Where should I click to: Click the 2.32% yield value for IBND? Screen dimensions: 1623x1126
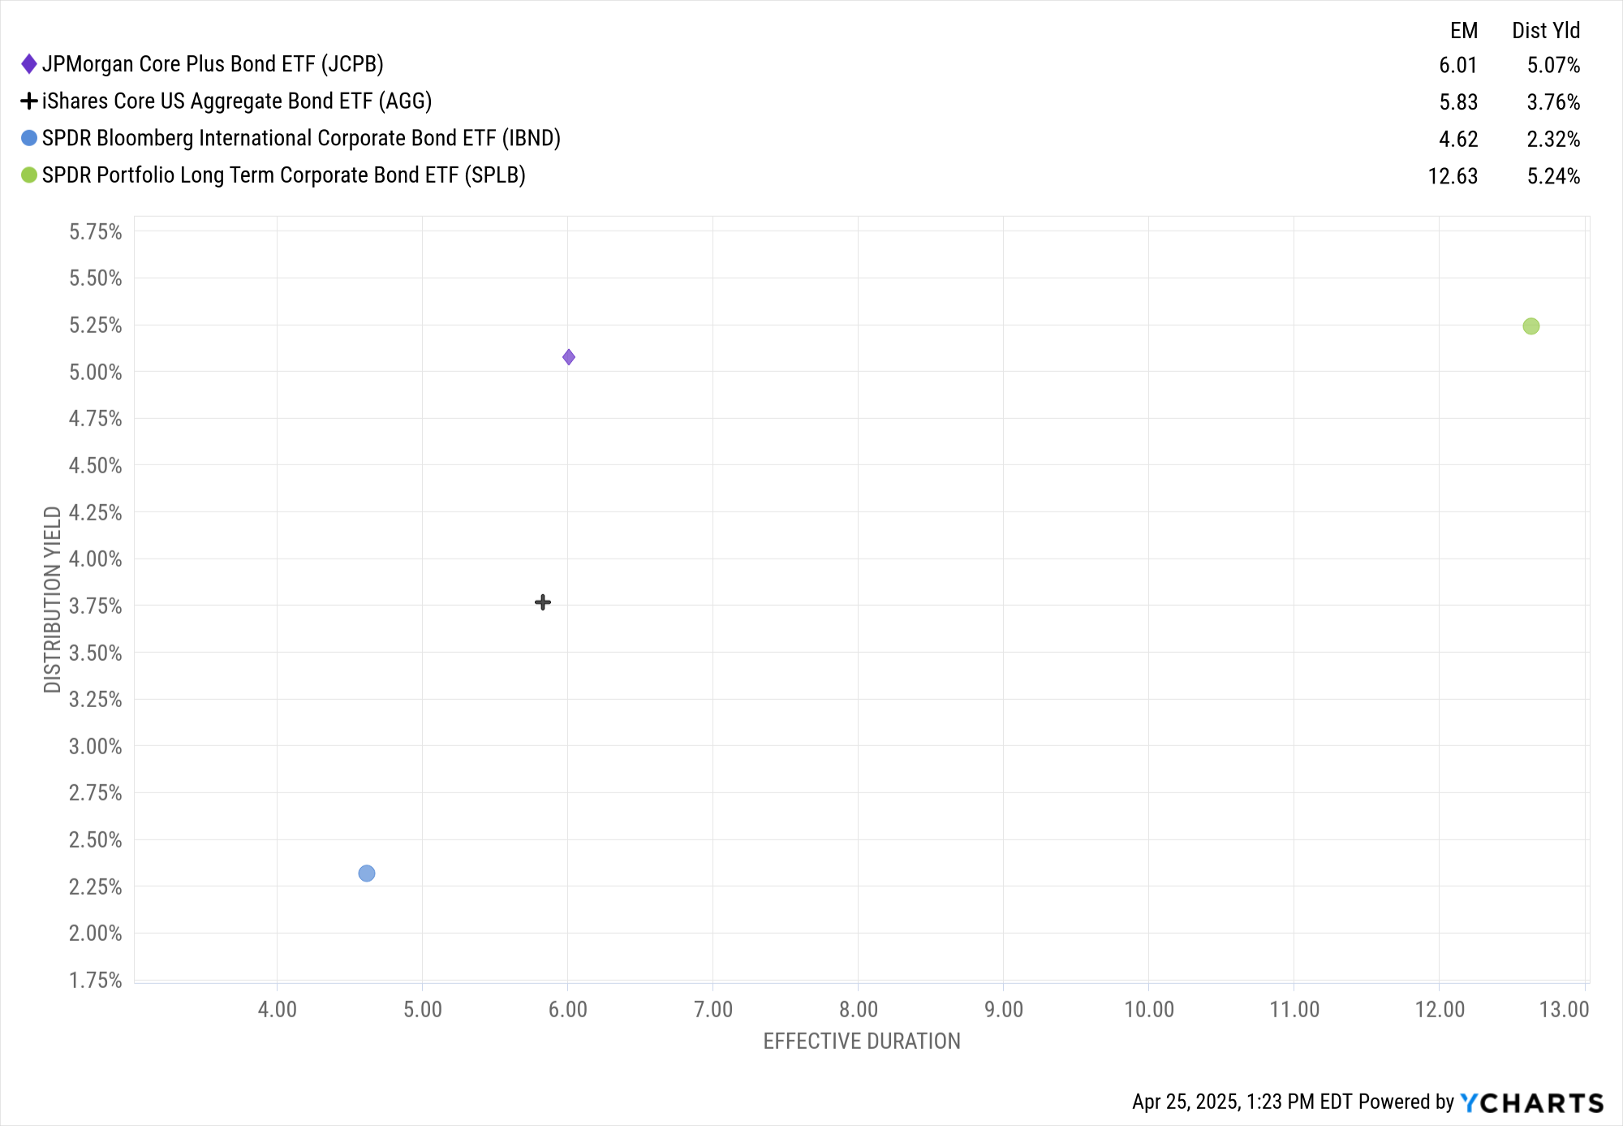(x=1553, y=140)
